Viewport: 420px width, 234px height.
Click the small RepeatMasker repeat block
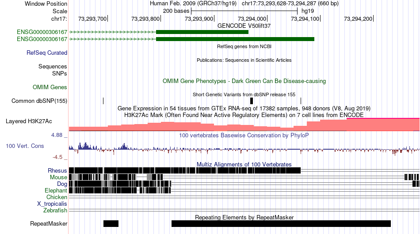click(111, 223)
